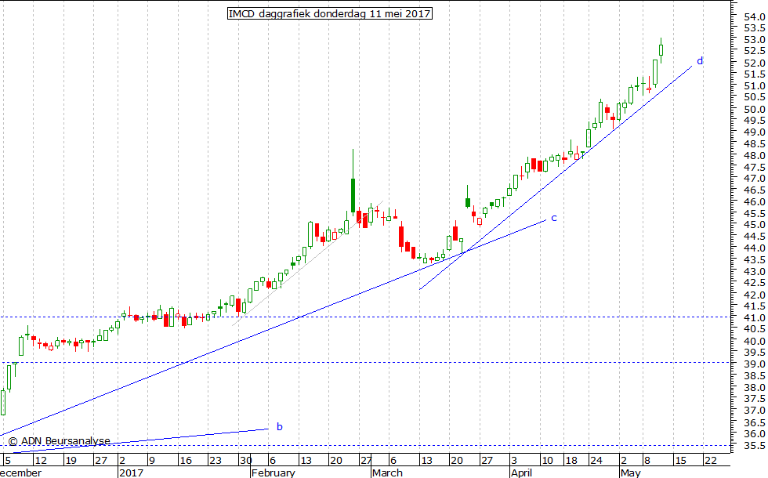
Task: Click the date label '23' in January
Action: 216,461
